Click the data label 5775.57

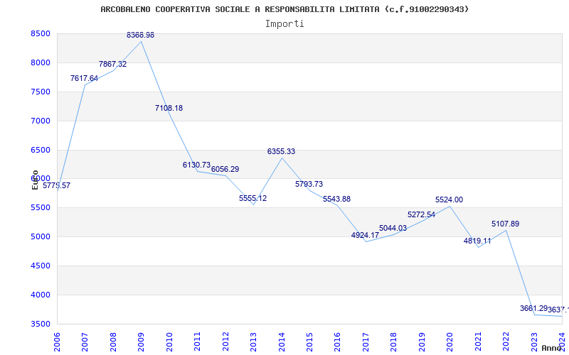[57, 185]
